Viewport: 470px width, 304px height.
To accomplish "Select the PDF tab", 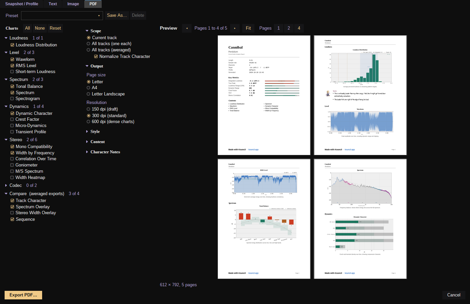I will coord(93,4).
